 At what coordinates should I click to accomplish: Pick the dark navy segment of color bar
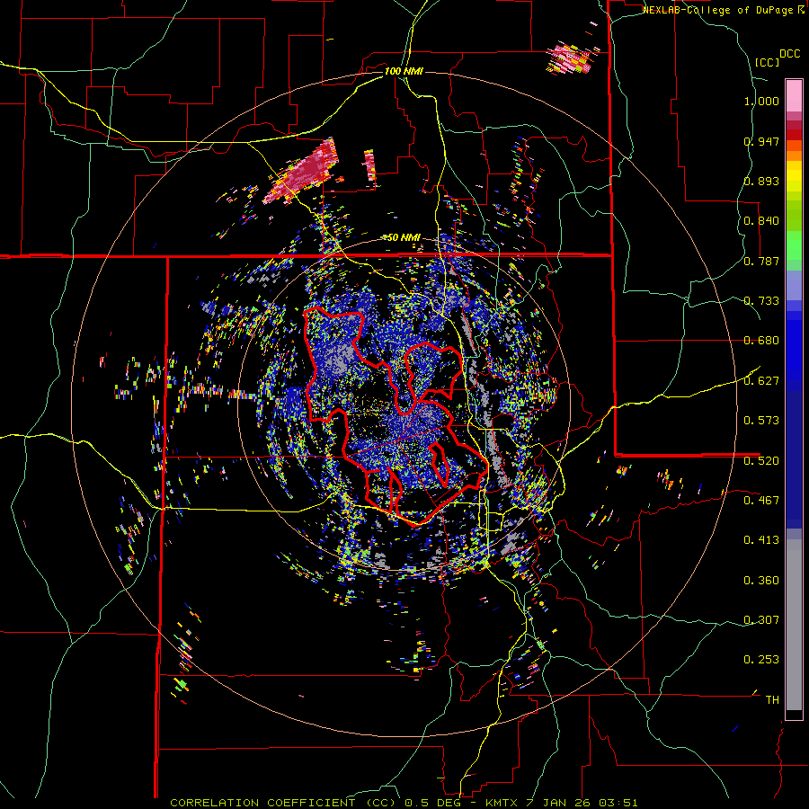pyautogui.click(x=794, y=459)
